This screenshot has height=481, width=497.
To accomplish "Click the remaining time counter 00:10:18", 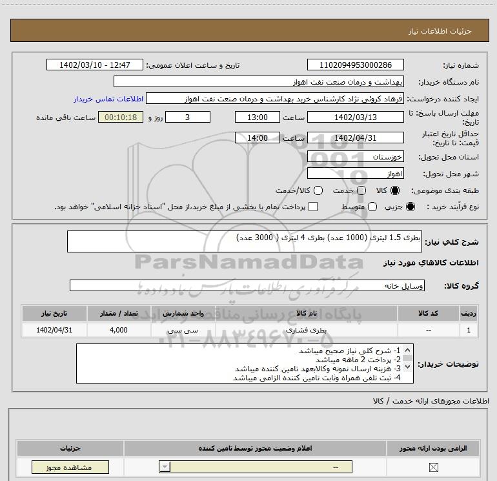I will (121, 118).
